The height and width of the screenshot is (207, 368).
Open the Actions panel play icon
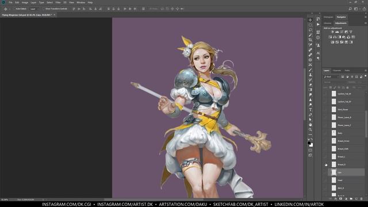(x=318, y=24)
